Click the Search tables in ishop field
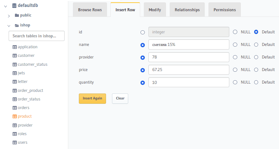 (36, 36)
